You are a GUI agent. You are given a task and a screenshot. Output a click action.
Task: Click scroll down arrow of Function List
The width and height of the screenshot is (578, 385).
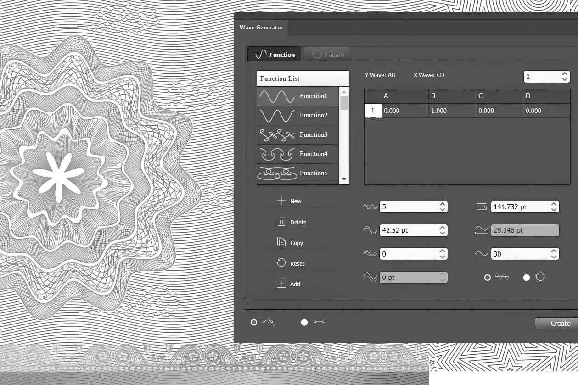tap(344, 179)
